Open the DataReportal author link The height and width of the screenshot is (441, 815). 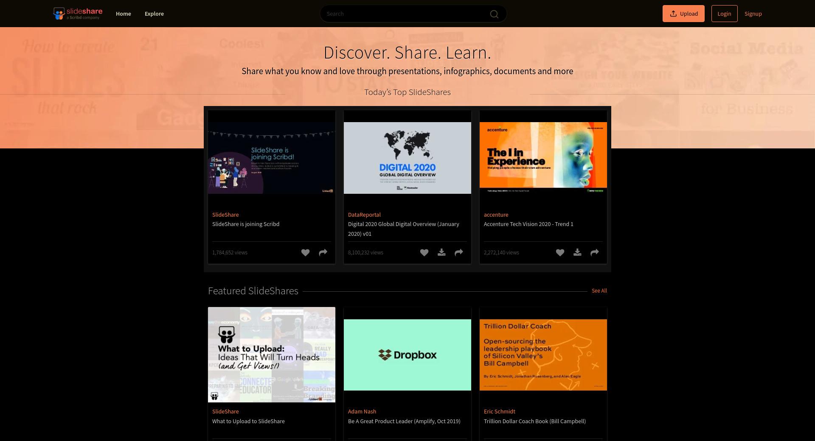pyautogui.click(x=364, y=215)
